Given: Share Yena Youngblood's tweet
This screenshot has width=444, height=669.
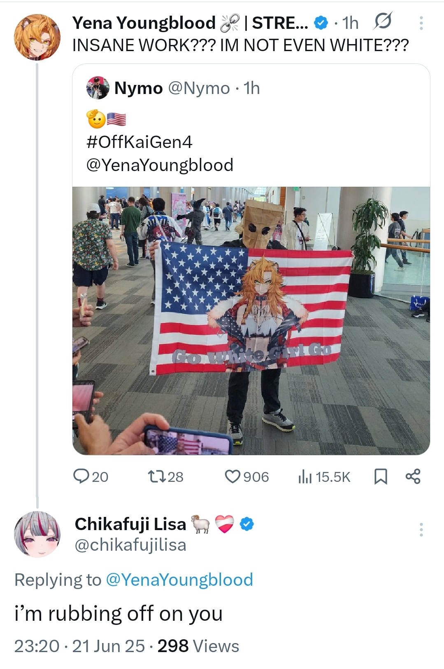Looking at the screenshot, I should [413, 477].
